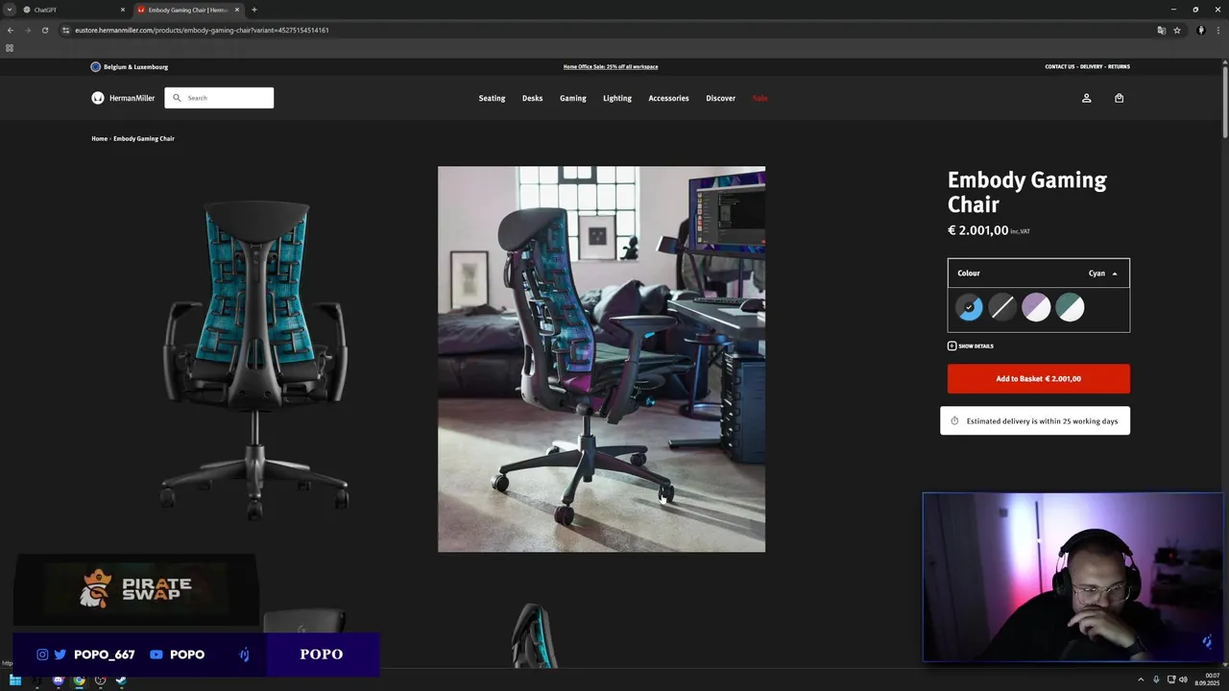The width and height of the screenshot is (1229, 691).
Task: Open the Windows Start menu
Action: pos(15,680)
